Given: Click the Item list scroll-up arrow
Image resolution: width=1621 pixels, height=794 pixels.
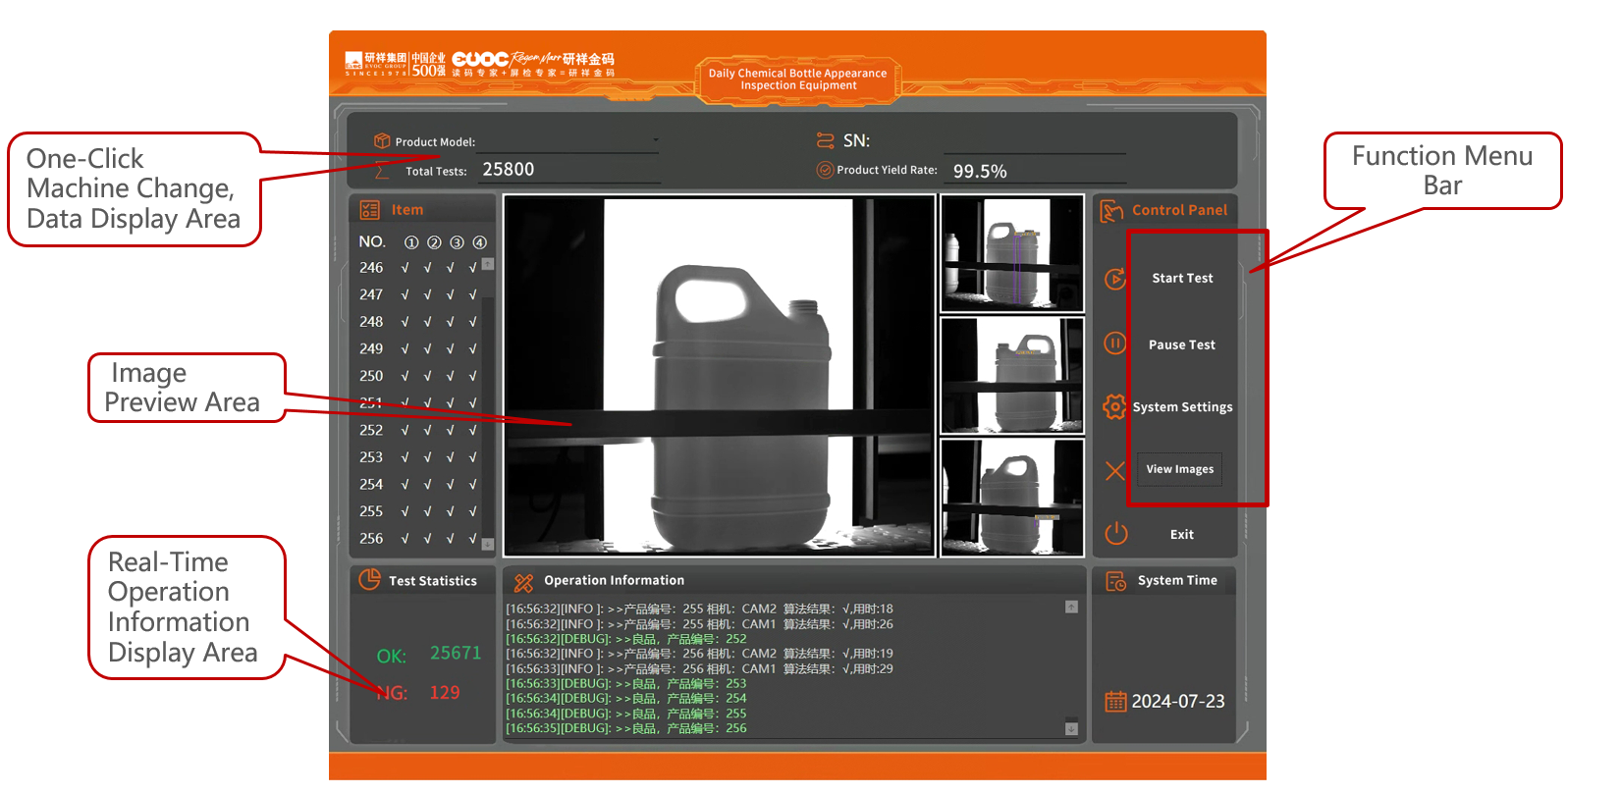Looking at the screenshot, I should pos(488,264).
